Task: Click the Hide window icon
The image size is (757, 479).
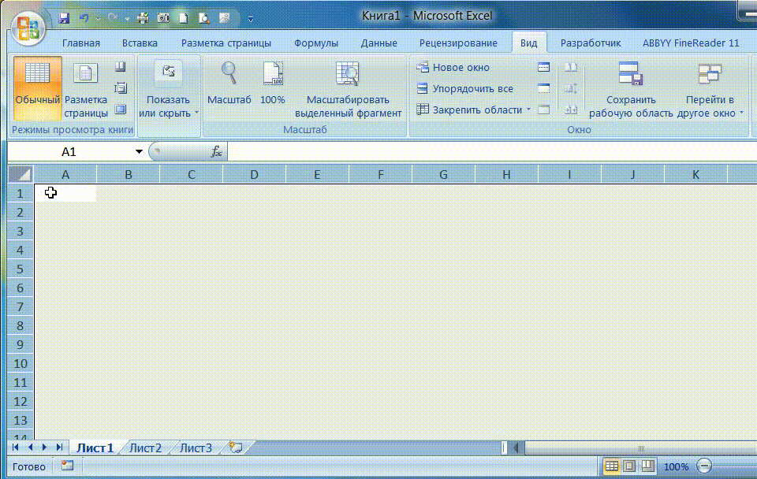Action: [x=543, y=88]
